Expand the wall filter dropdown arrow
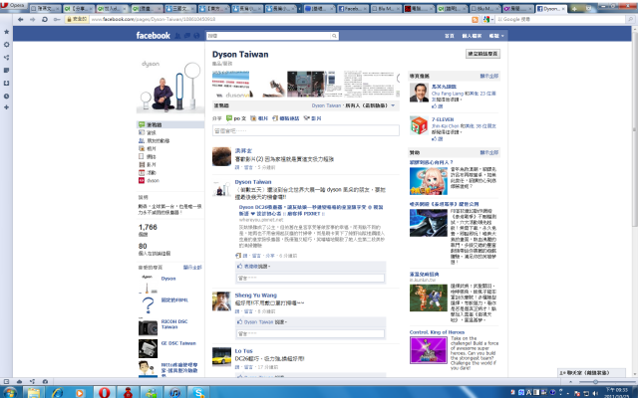638x398 pixels. tap(393, 105)
